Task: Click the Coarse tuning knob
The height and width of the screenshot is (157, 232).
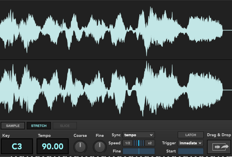Action: (x=80, y=147)
